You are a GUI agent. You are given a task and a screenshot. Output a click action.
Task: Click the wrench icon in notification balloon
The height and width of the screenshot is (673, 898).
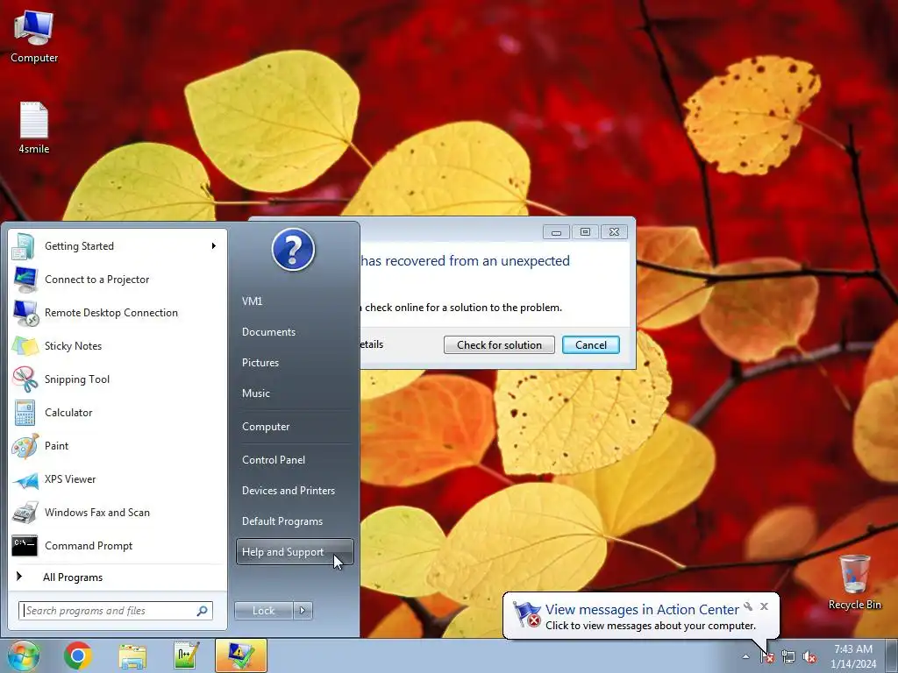click(748, 606)
